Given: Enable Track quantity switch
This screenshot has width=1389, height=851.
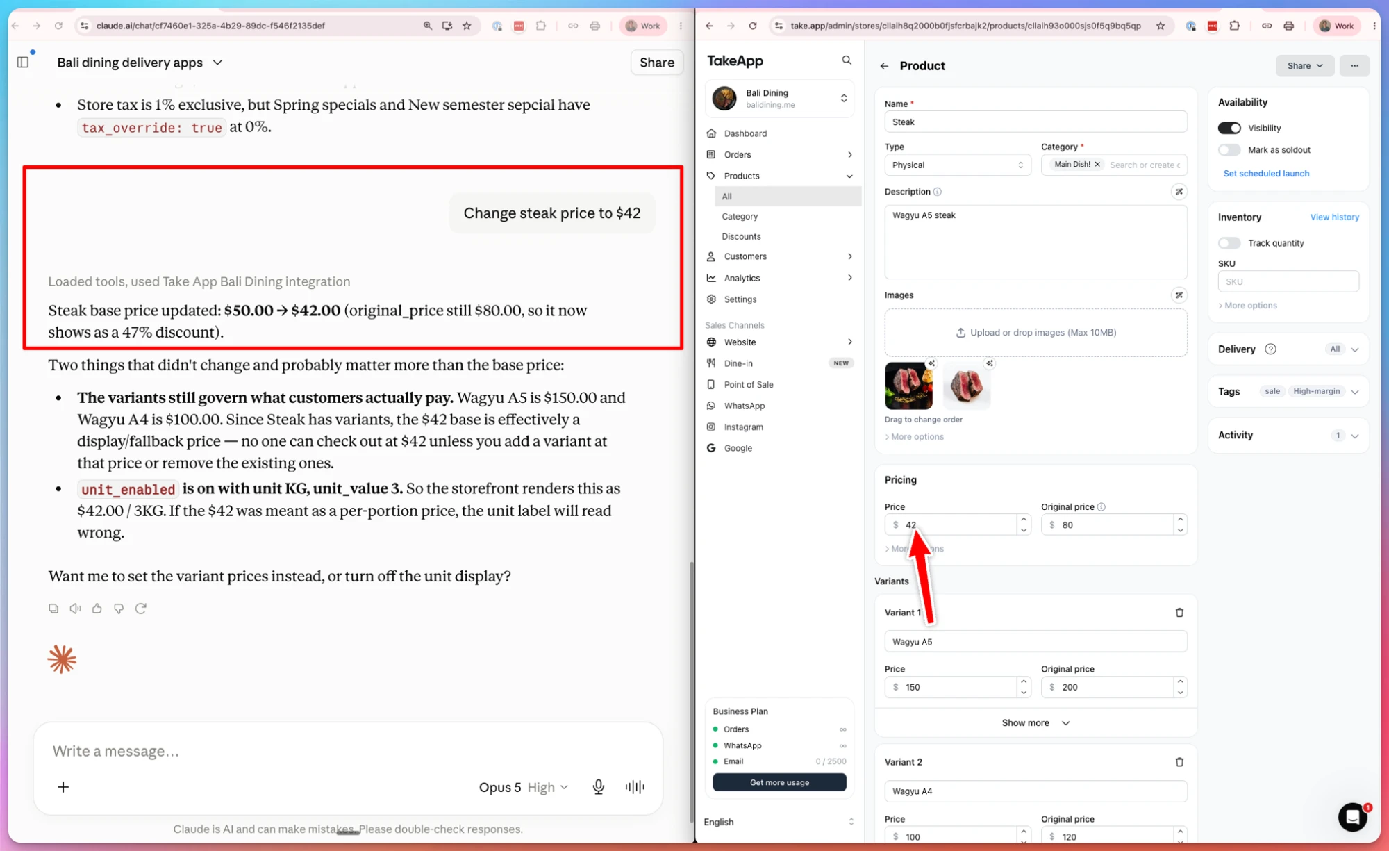Looking at the screenshot, I should pyautogui.click(x=1229, y=243).
